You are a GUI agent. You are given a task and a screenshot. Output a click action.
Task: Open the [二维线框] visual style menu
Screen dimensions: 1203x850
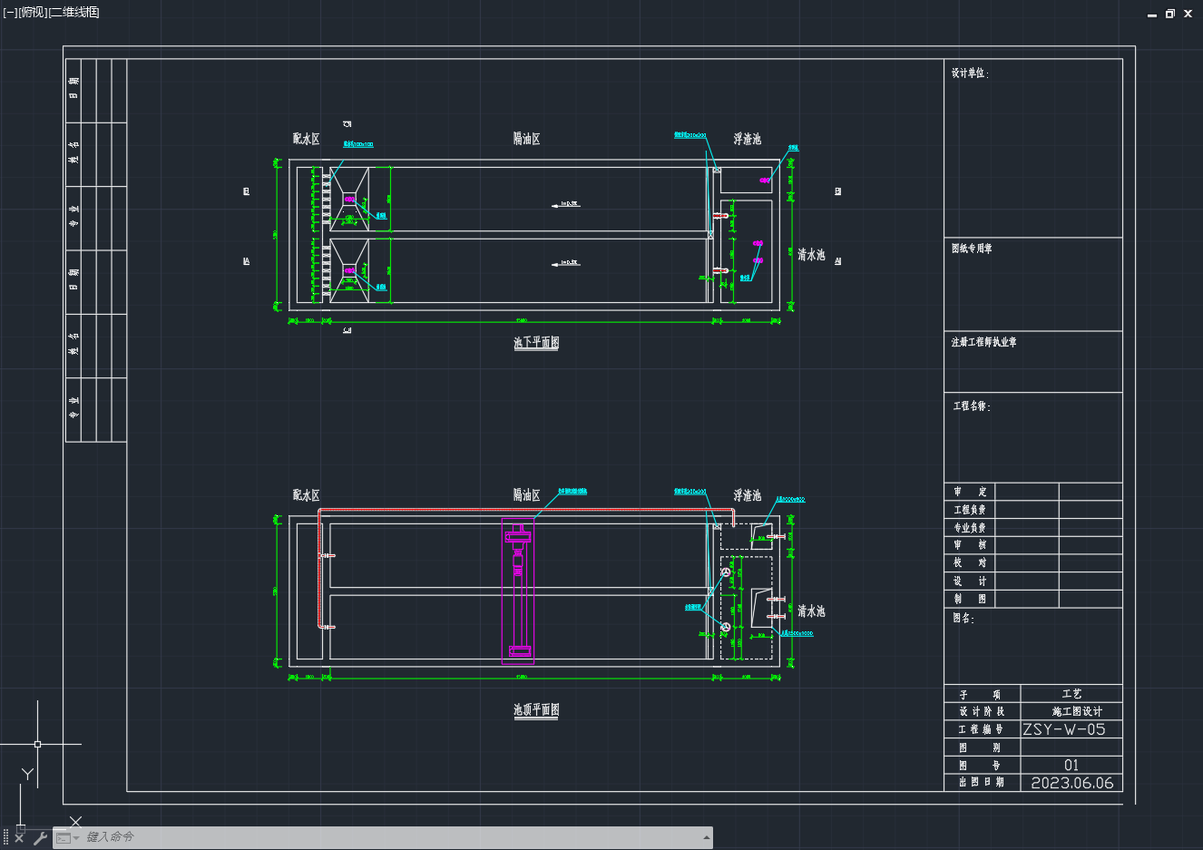(74, 12)
